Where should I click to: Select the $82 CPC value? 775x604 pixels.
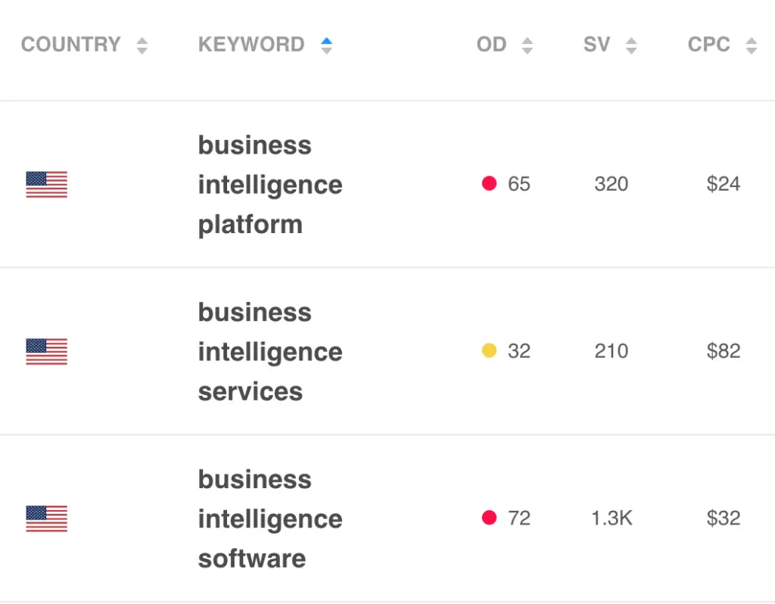tap(723, 351)
